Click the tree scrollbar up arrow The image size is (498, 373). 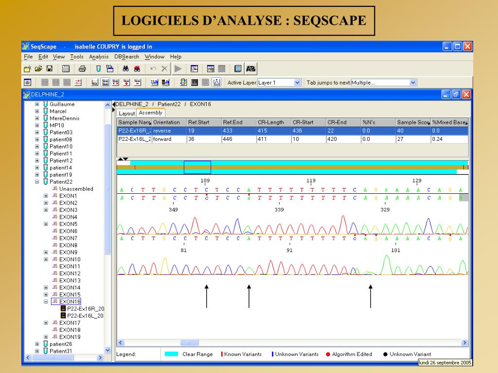pyautogui.click(x=107, y=105)
